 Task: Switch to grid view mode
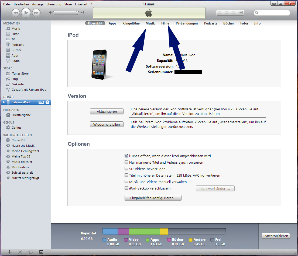pyautogui.click(x=234, y=13)
